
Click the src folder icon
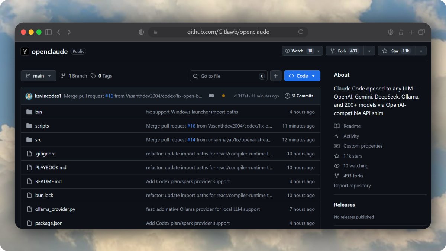tap(29, 140)
